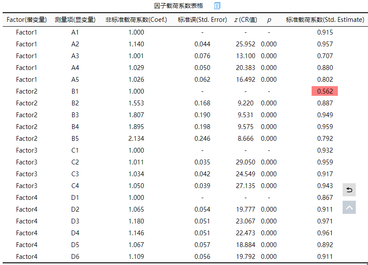Click the 标准误(Std. Error) column header
Viewport: 368px width, 265px height.
pyautogui.click(x=202, y=20)
